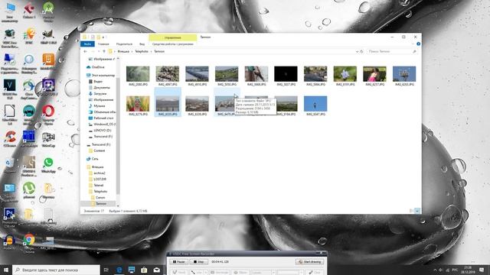Click the Windows Start button

pos(6,270)
